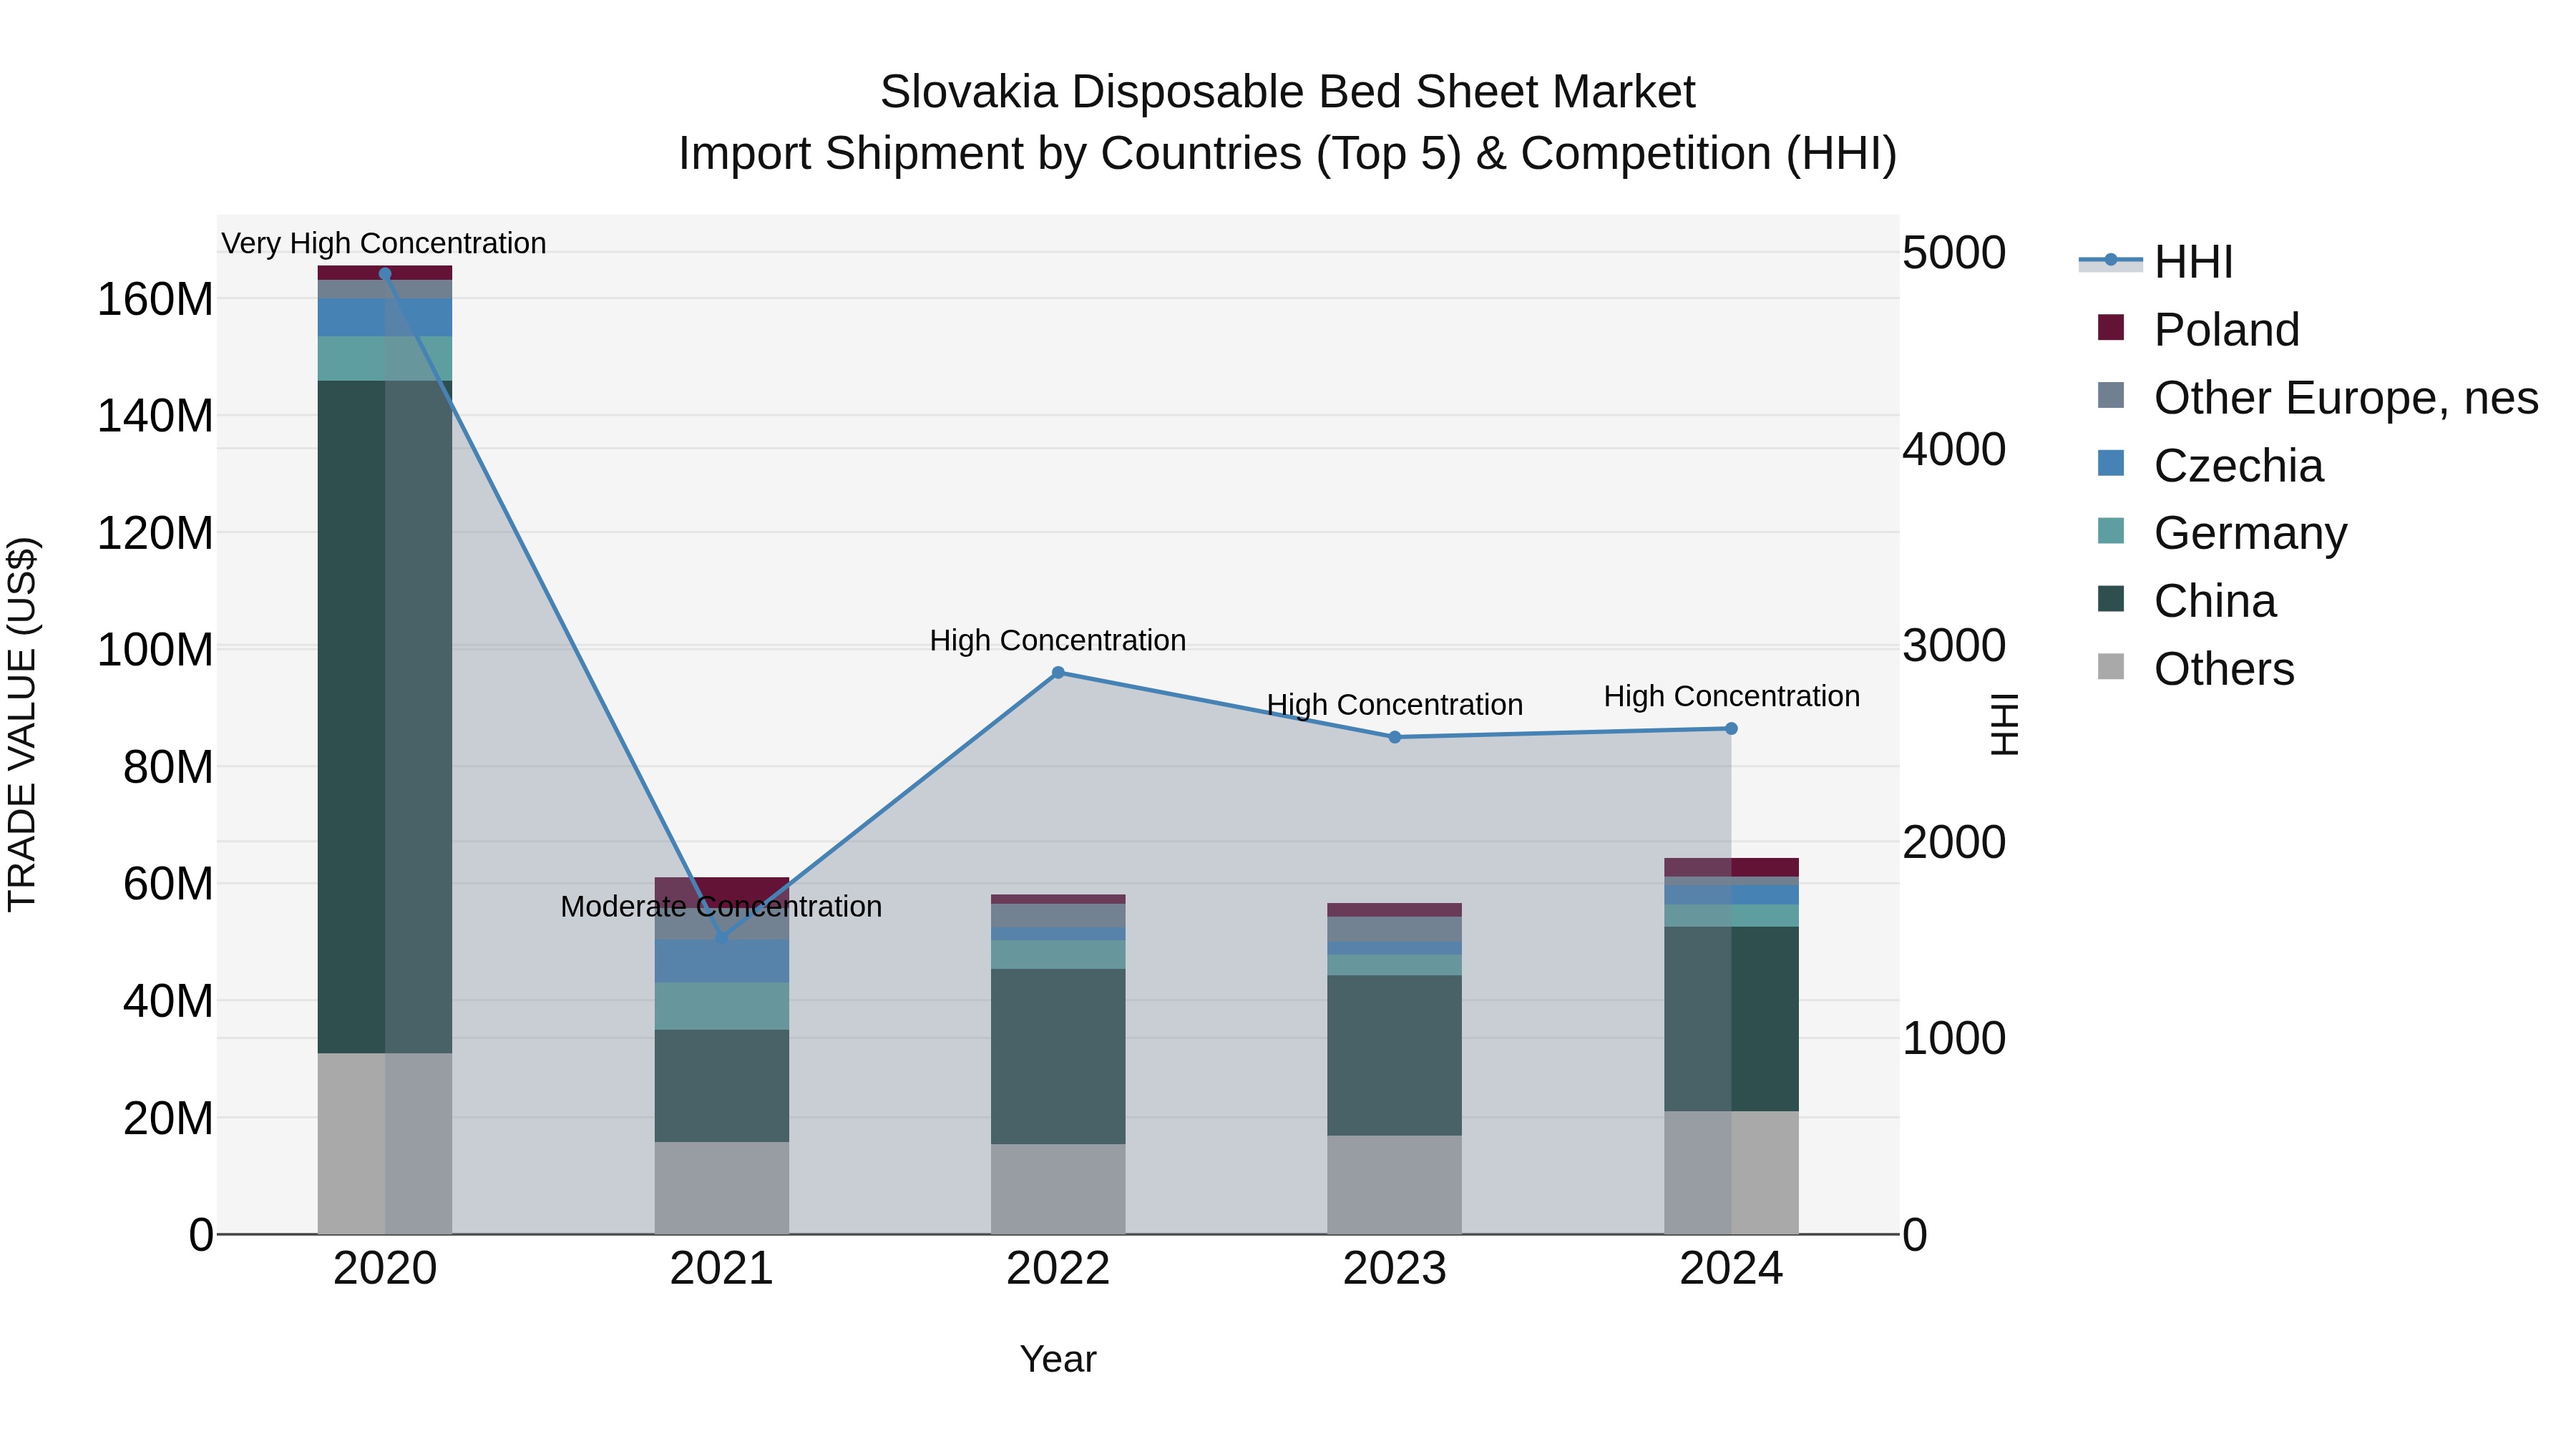Click the Other Europe slate legend swatch
2576x1449 pixels.
(x=2111, y=395)
